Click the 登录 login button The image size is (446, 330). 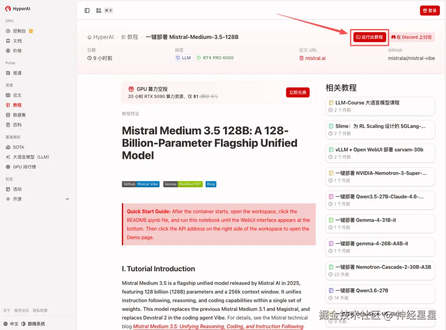(429, 10)
